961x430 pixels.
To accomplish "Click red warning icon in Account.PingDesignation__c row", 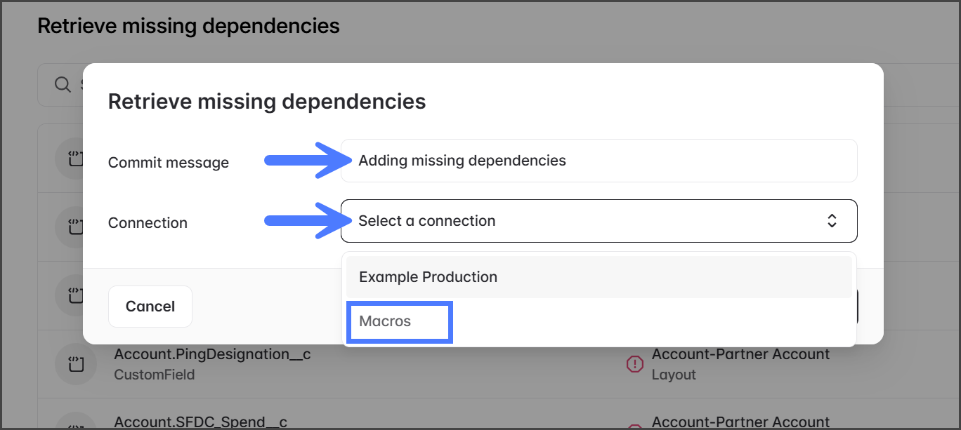I will [x=634, y=364].
